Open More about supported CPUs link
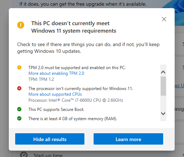Image resolution: width=184 pixels, height=157 pixels. tap(55, 94)
